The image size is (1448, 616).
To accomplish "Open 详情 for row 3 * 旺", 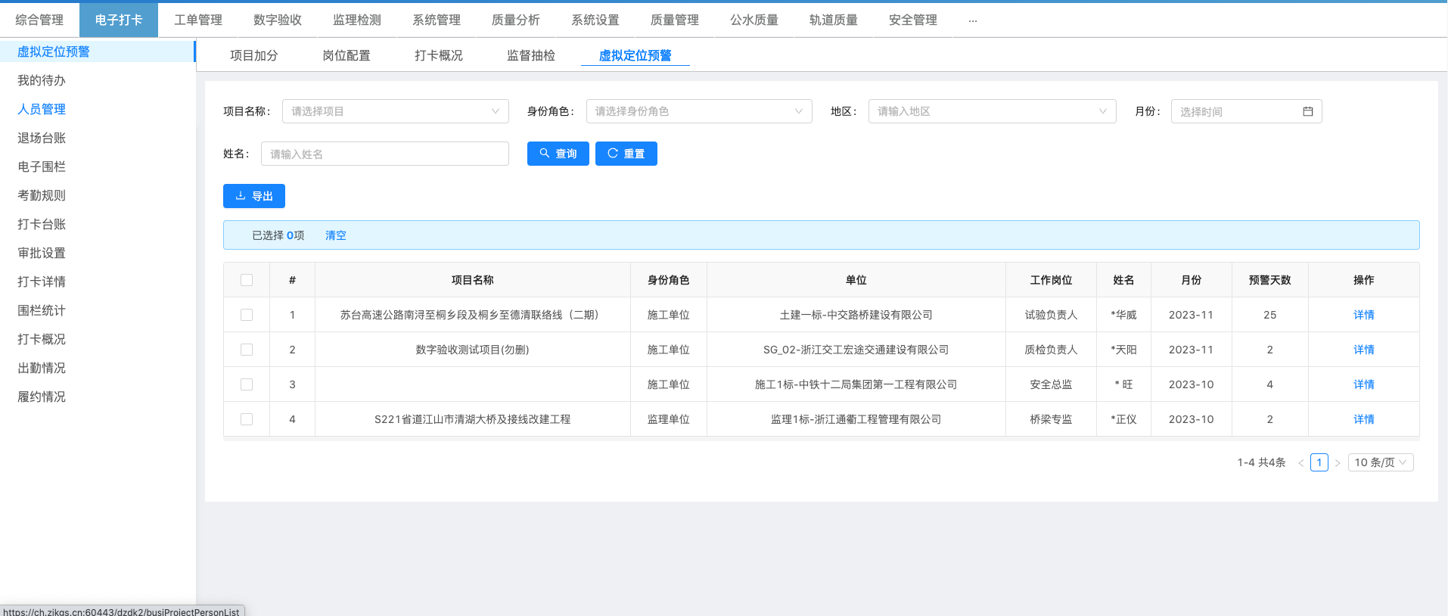I will pos(1364,384).
